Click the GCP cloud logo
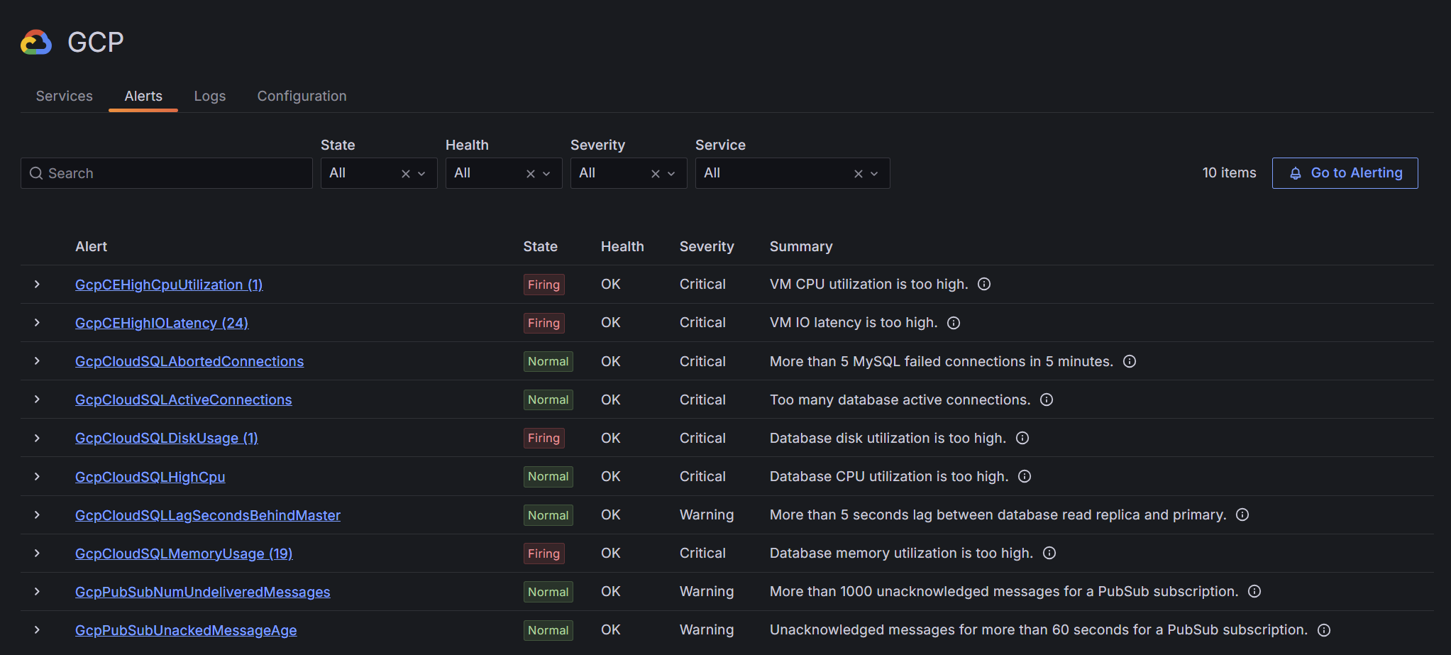 [x=36, y=43]
